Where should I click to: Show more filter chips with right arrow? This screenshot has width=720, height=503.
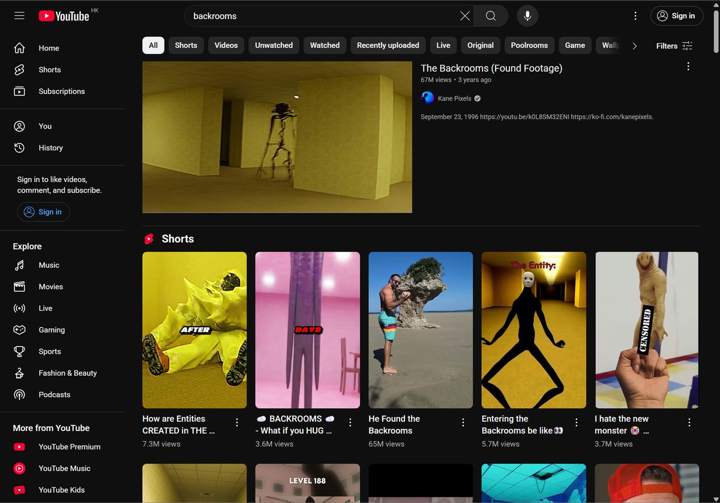[634, 46]
